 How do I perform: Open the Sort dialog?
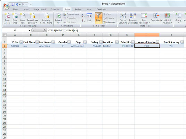[x=89, y=18]
